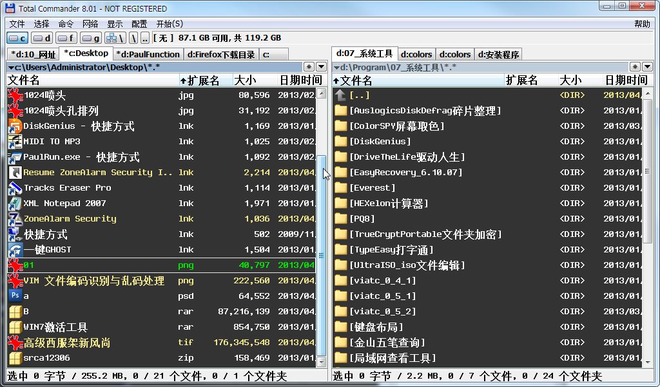Image resolution: width=660 pixels, height=387 pixels.
Task: Click folder icon of [键盘布局]
Action: click(340, 327)
